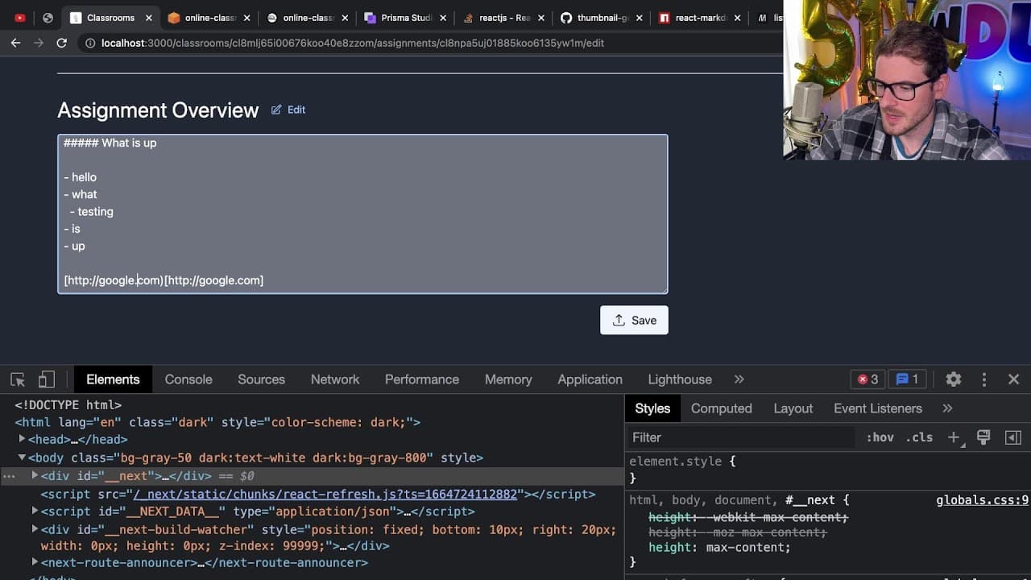The width and height of the screenshot is (1031, 580).
Task: Select the inspect element picker icon
Action: coord(18,379)
